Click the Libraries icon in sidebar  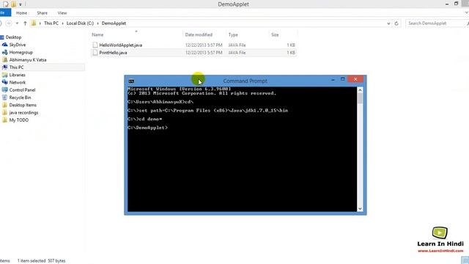(x=5, y=75)
